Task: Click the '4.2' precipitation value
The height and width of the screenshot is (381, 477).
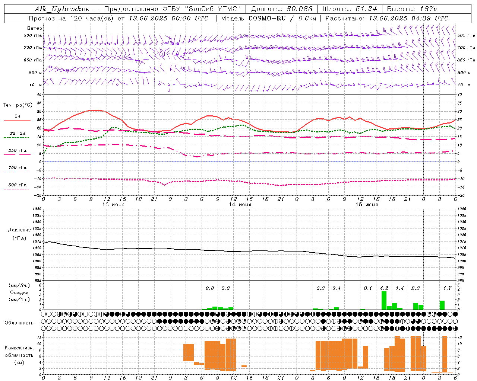Action: [x=384, y=288]
